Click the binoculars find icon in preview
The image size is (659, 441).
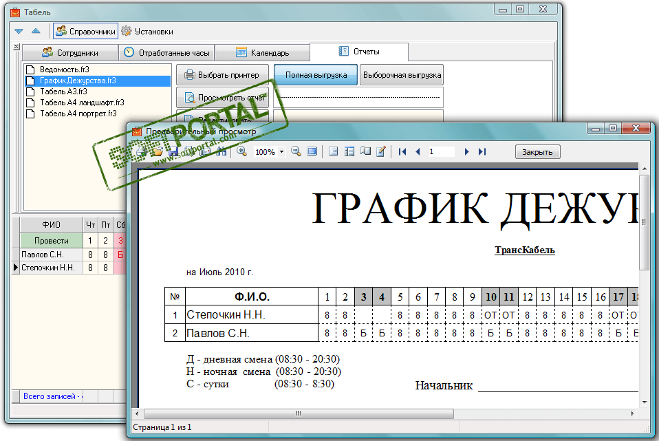222,152
